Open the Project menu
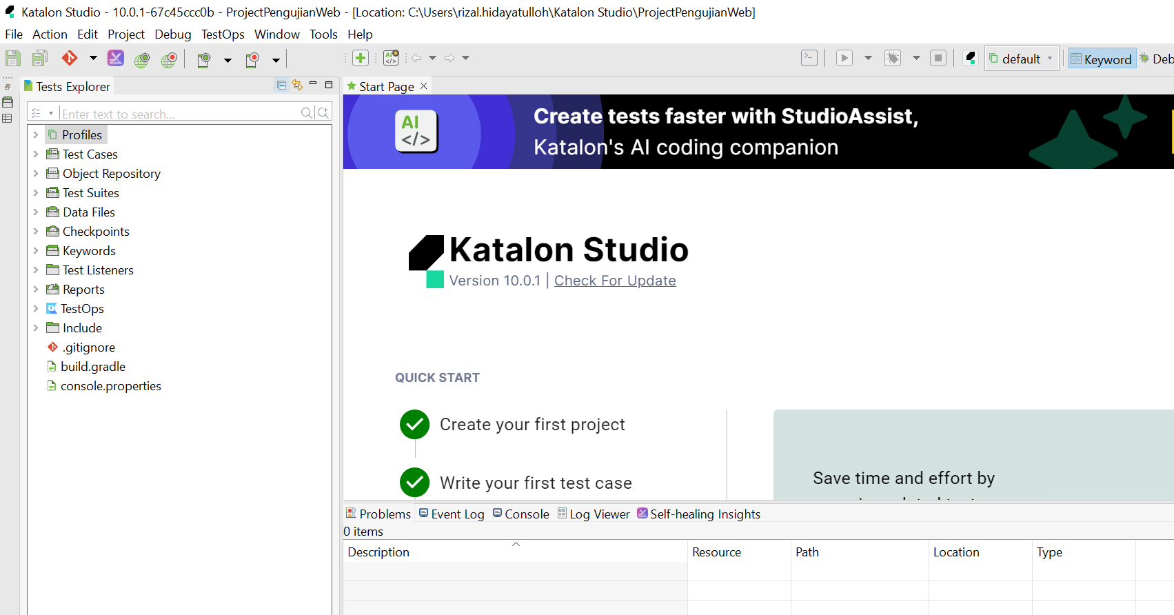Viewport: 1174px width, 615px height. pyautogui.click(x=126, y=34)
